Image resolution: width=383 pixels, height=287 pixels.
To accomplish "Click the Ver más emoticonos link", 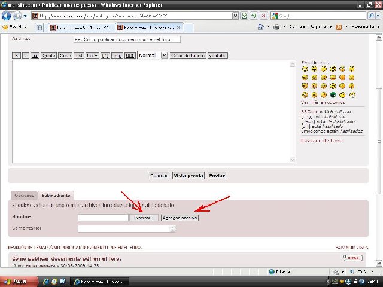I will click(323, 102).
